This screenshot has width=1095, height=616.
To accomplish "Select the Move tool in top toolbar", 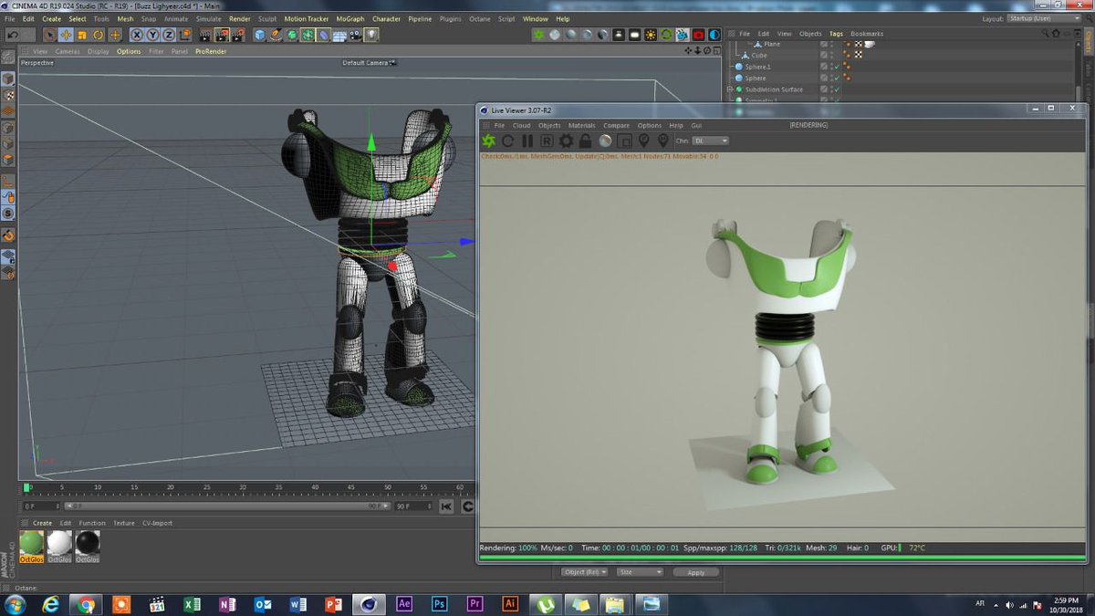I will coord(66,35).
